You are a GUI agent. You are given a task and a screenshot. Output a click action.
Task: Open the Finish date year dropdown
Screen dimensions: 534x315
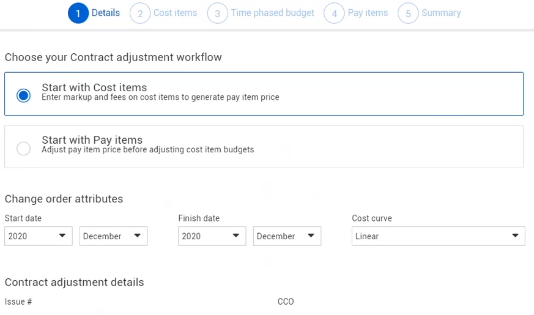212,236
